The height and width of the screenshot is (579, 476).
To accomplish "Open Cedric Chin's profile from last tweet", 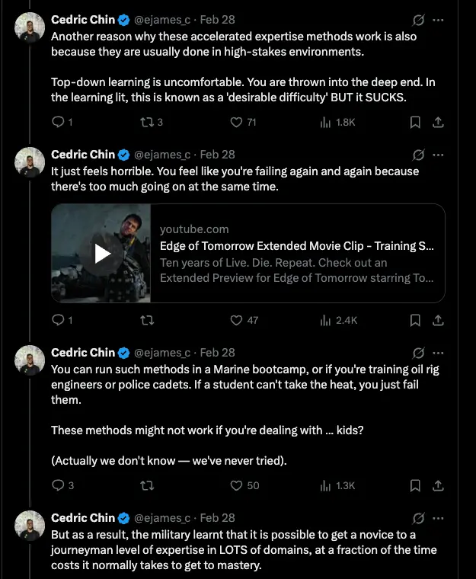I will [82, 518].
